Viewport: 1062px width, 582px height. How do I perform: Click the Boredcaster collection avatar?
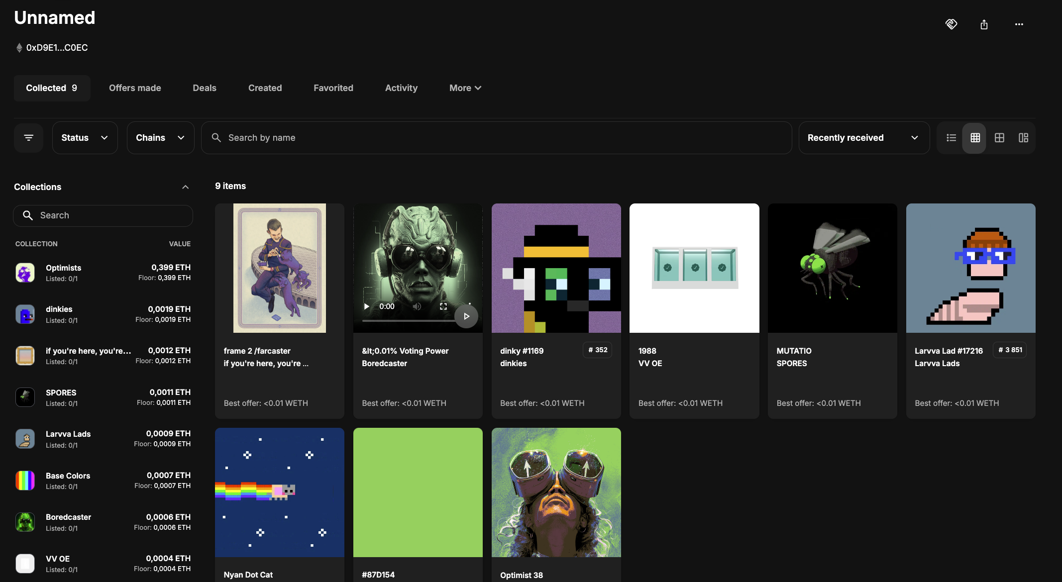[x=25, y=522]
